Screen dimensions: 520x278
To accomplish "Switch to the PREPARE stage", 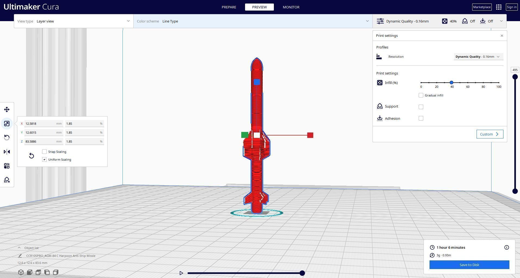I will click(x=229, y=7).
